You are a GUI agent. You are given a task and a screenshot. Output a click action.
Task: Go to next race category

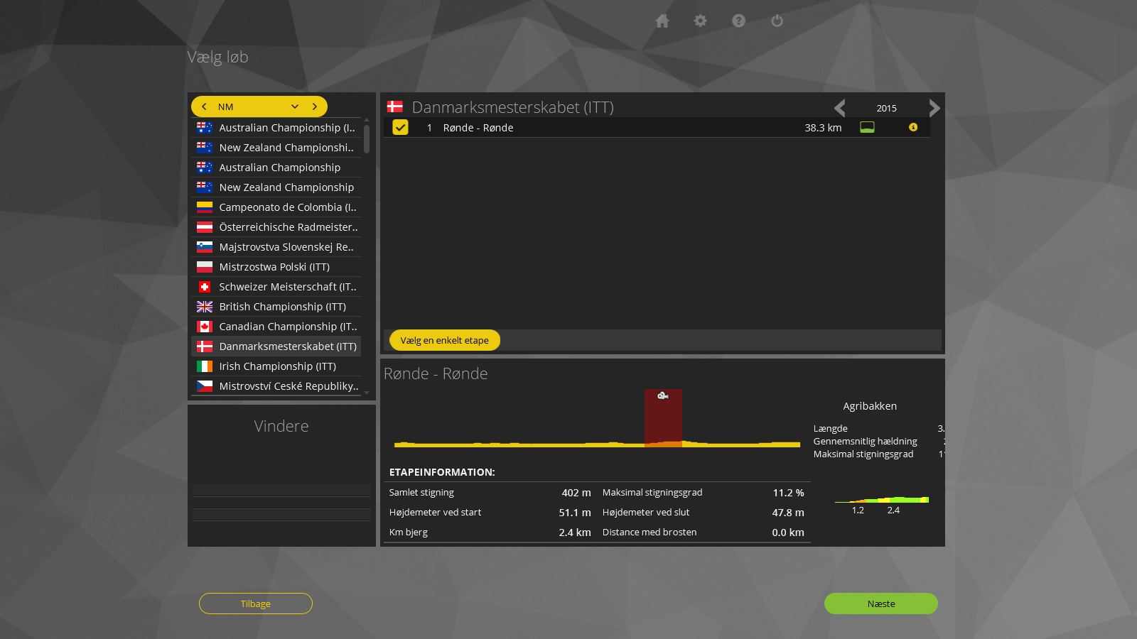click(x=315, y=106)
